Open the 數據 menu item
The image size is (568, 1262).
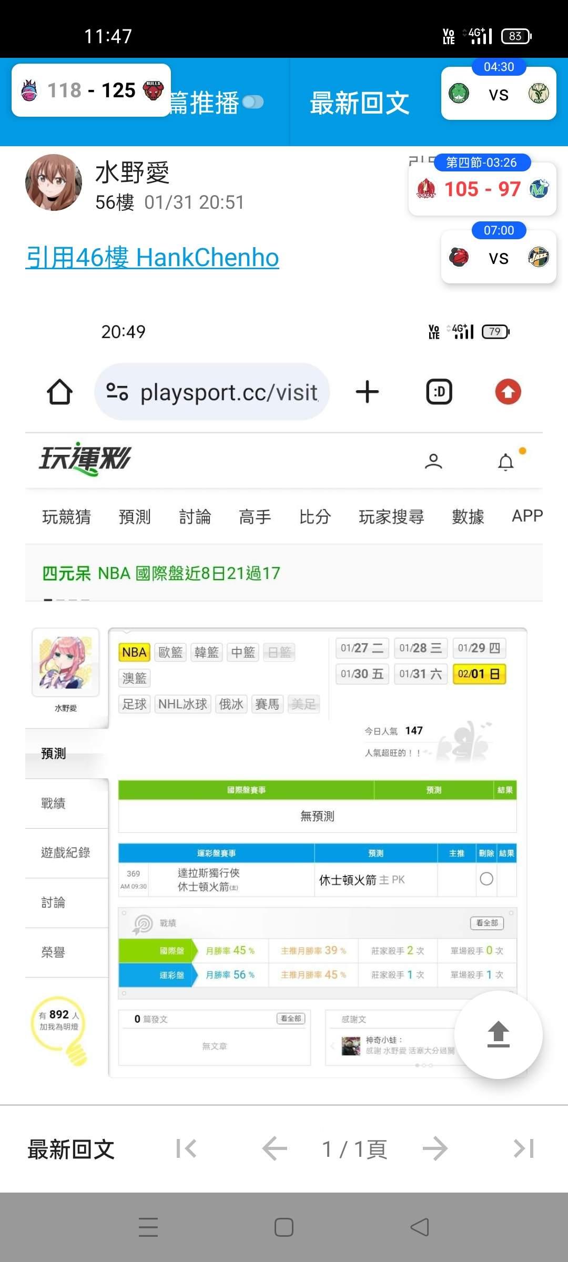(468, 517)
